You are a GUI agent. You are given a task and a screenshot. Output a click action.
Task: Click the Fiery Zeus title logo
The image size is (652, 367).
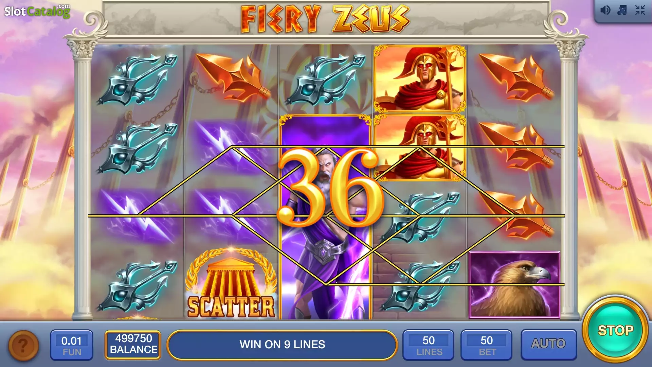click(325, 19)
